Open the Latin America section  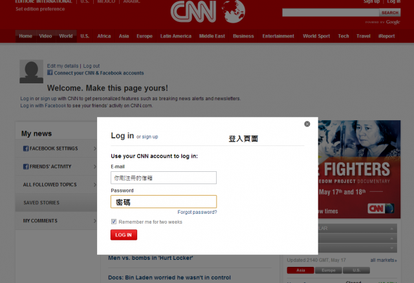pos(176,36)
